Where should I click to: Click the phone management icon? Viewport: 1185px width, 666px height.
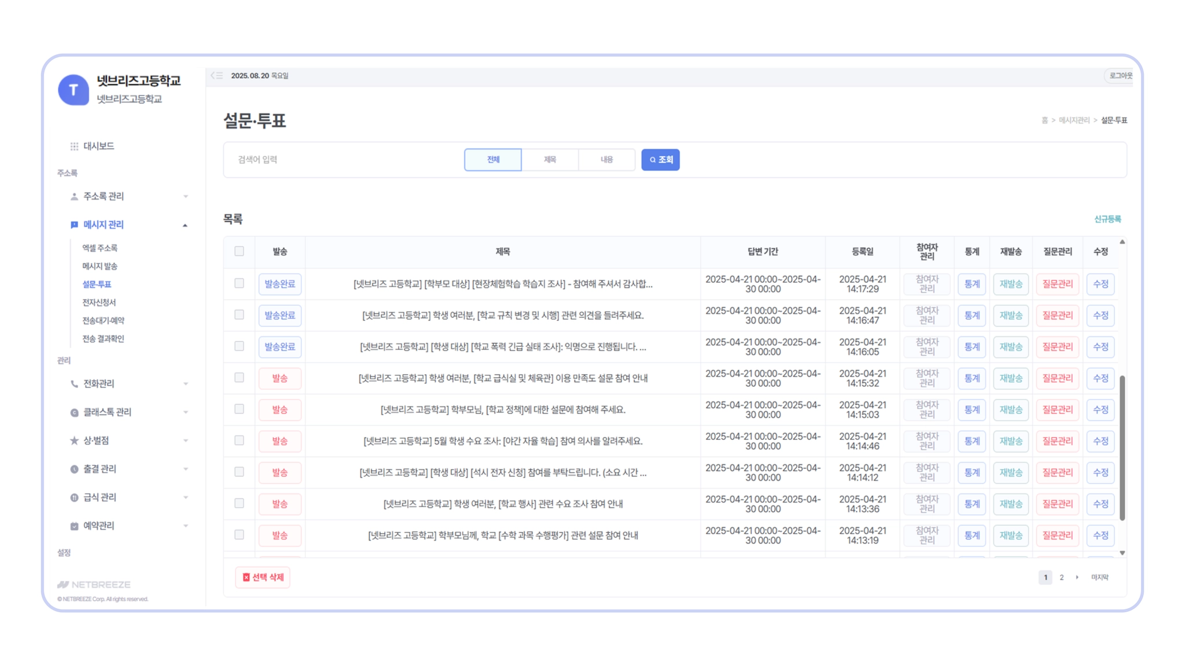pyautogui.click(x=74, y=384)
